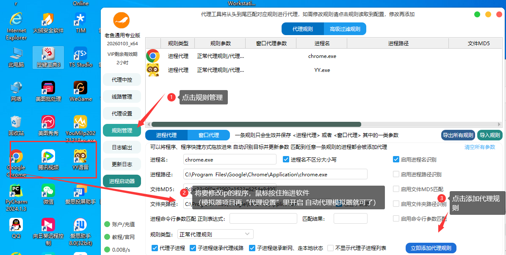Uncheck 启用进程名识别 checkbox

click(x=396, y=159)
